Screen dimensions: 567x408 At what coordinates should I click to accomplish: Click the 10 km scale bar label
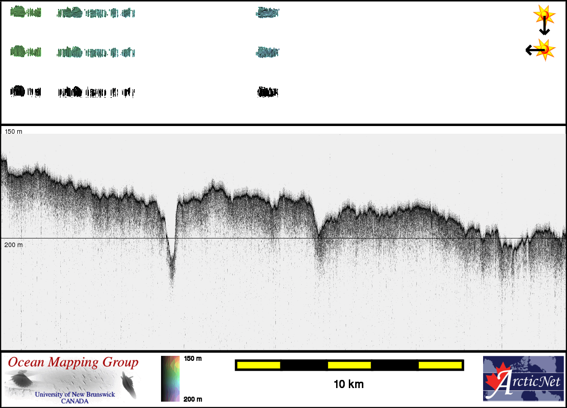[x=348, y=384]
